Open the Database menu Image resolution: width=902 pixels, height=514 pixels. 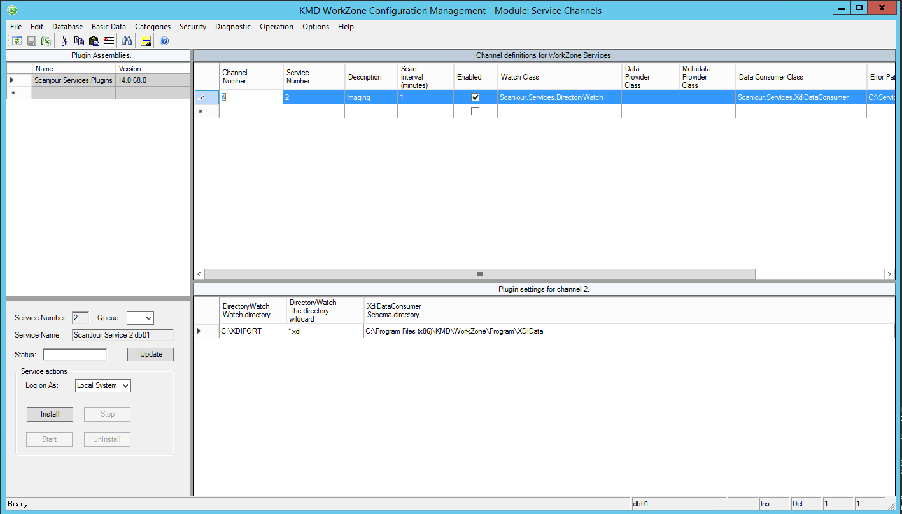pos(67,27)
